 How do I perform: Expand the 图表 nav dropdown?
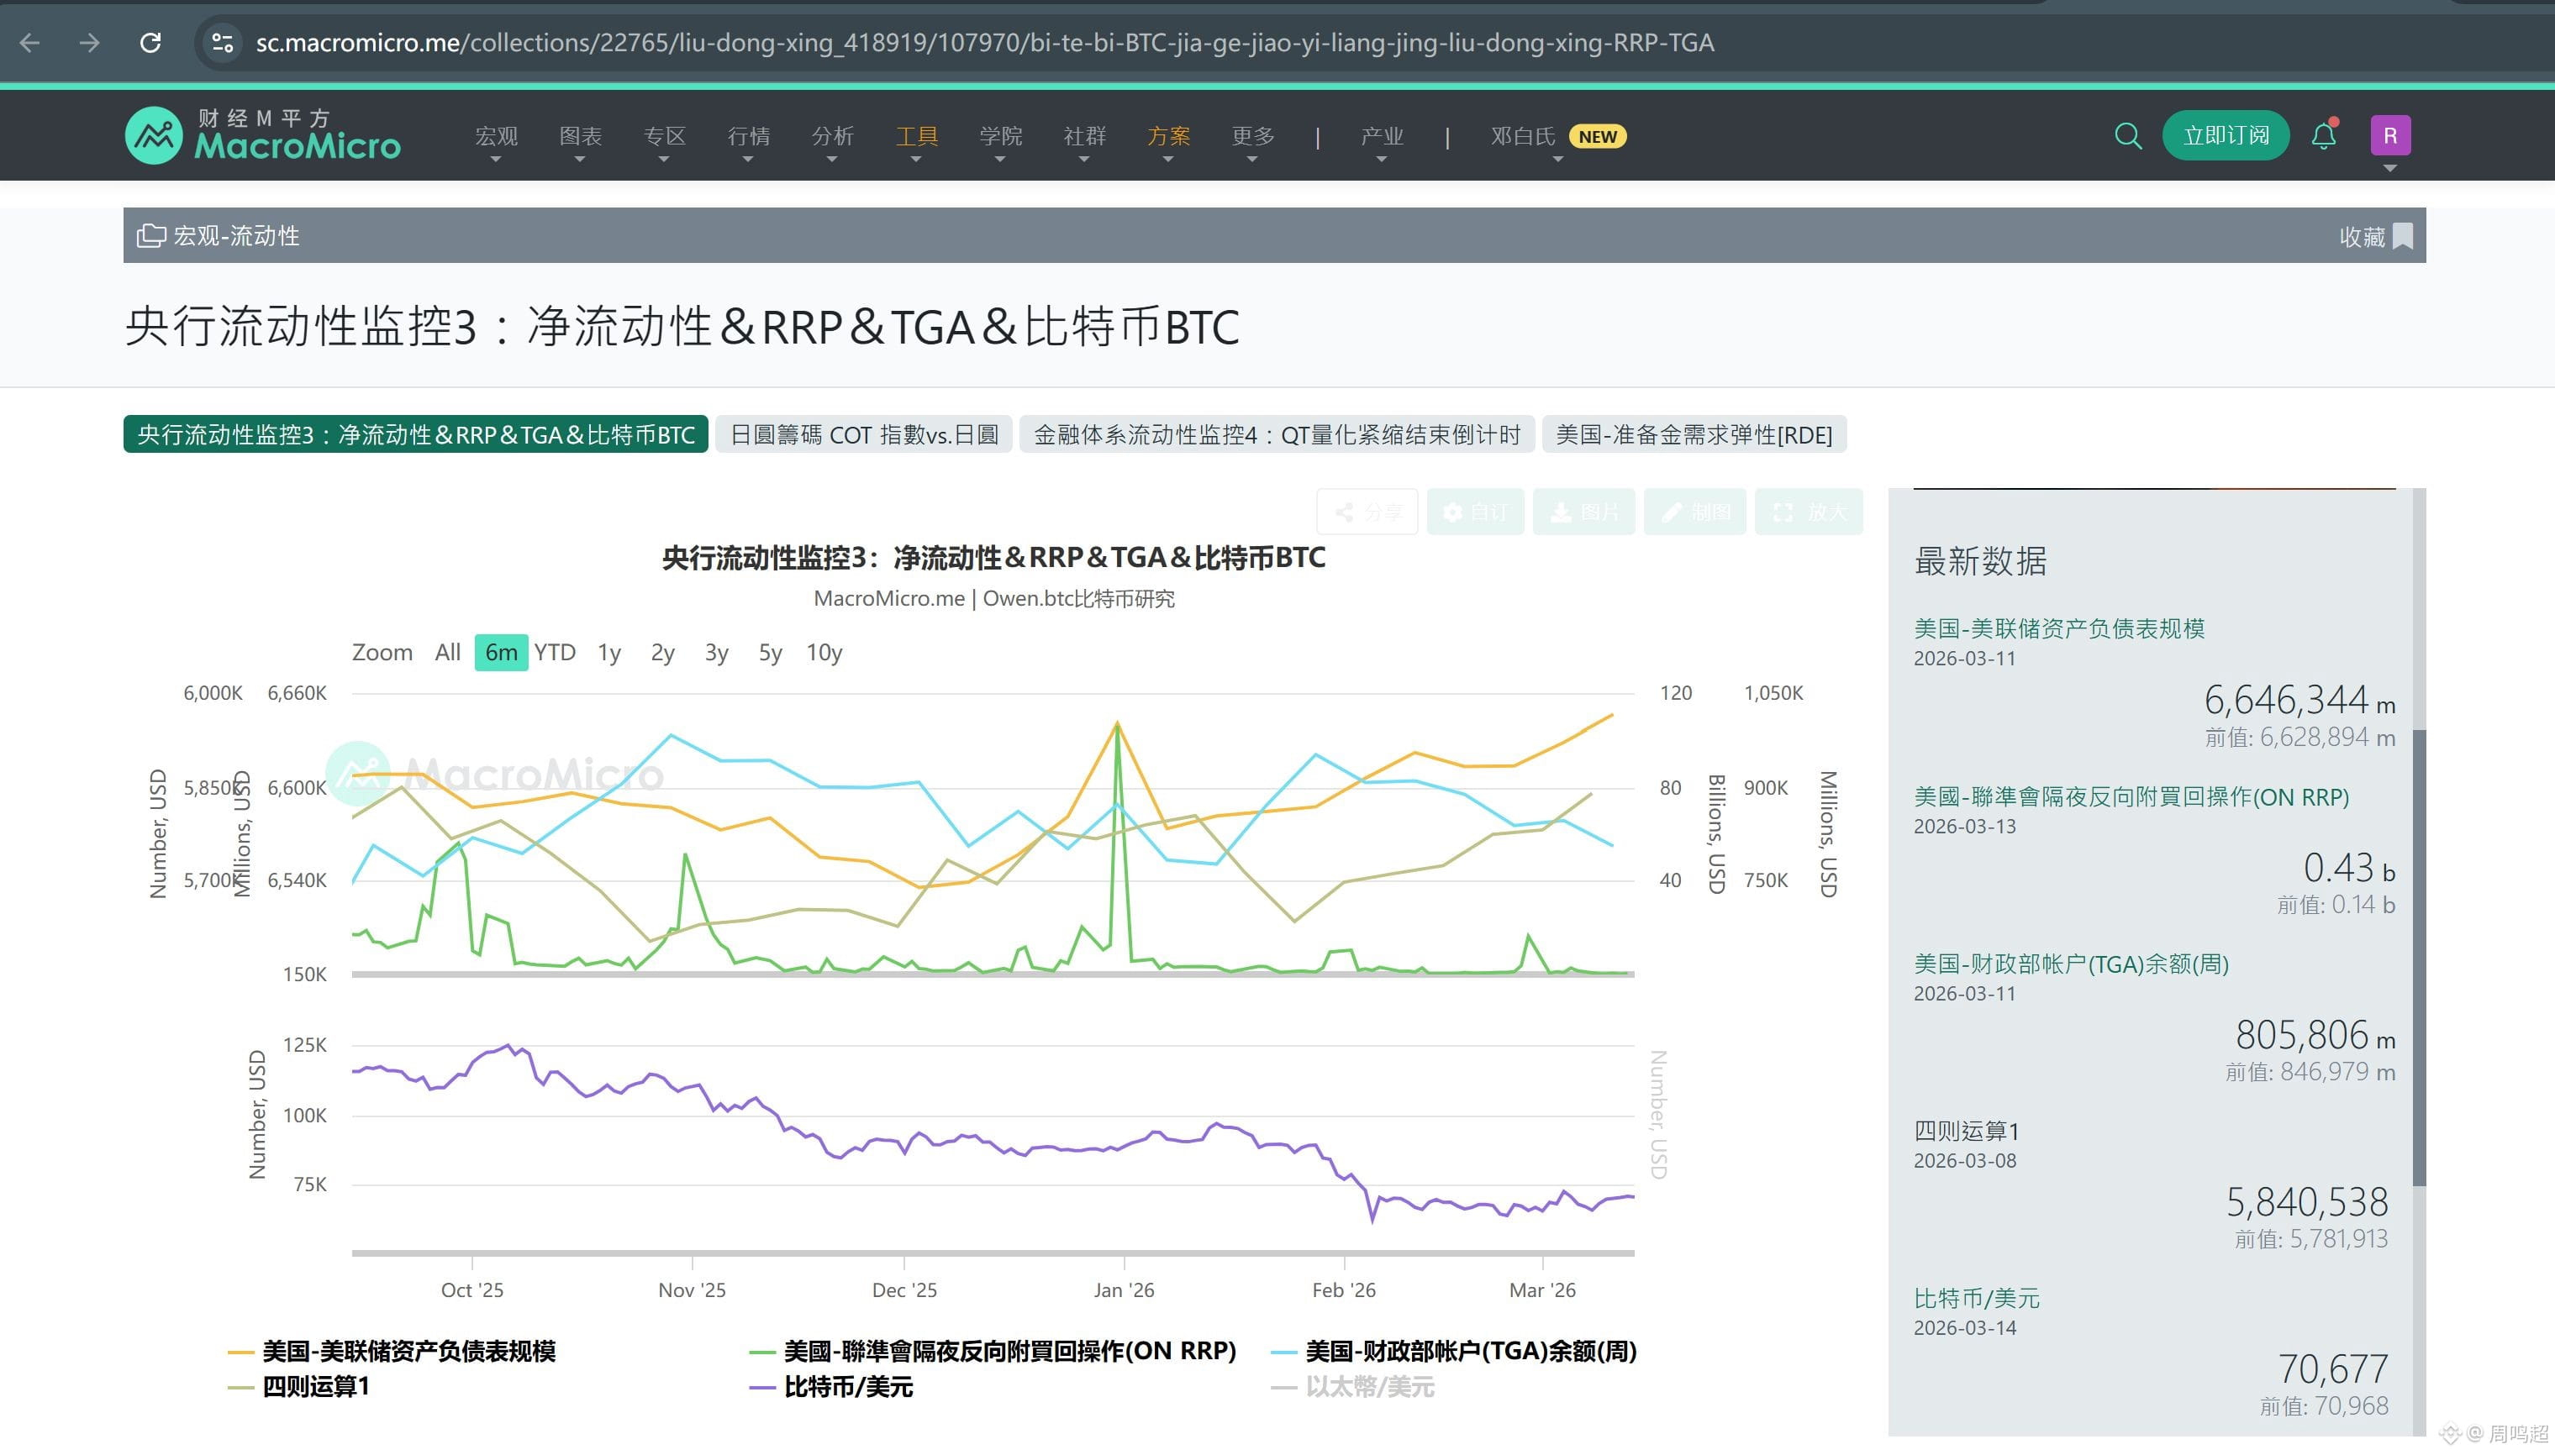coord(580,137)
